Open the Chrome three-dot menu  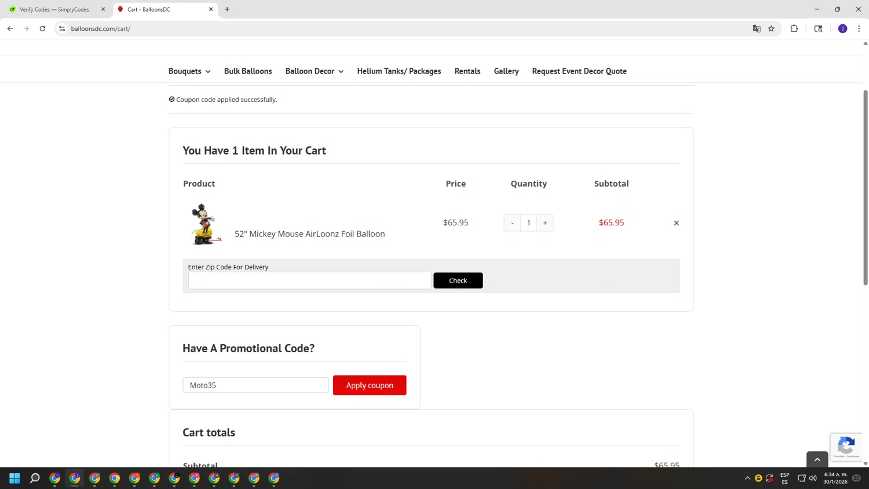(859, 28)
